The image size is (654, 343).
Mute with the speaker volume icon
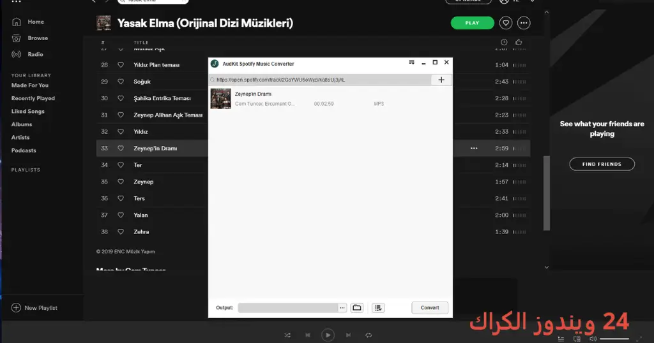click(593, 339)
